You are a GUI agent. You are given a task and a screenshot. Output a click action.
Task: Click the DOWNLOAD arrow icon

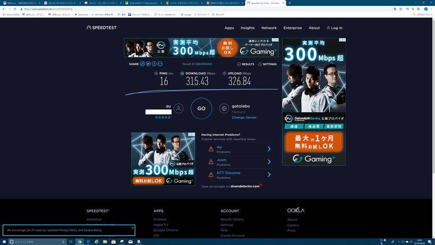(x=182, y=73)
